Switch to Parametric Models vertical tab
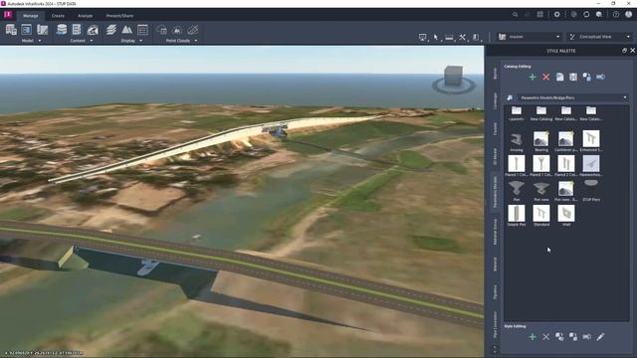Image resolution: width=637 pixels, height=358 pixels. point(496,192)
